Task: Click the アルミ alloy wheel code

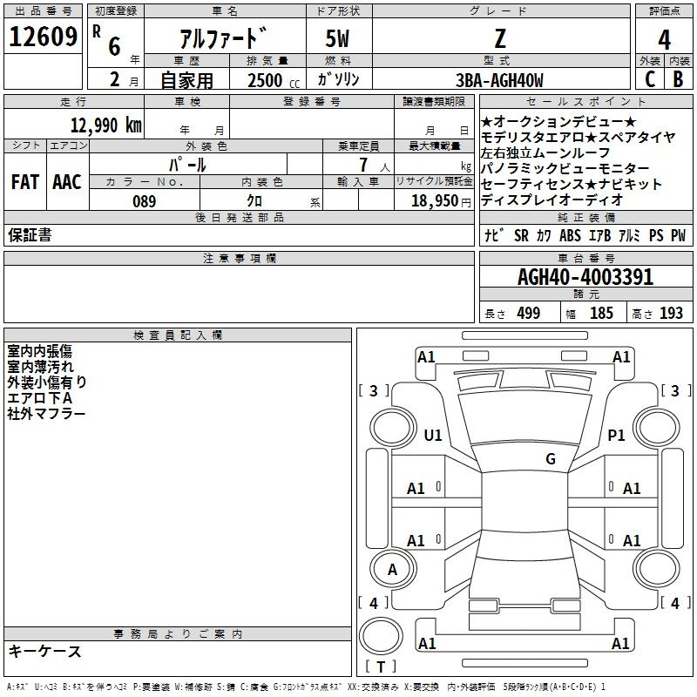Action: 629,235
